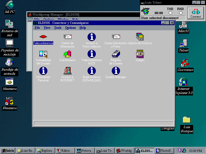206x154 pixels.
Task: Select the Telnet desktop icon
Action: 183,43
